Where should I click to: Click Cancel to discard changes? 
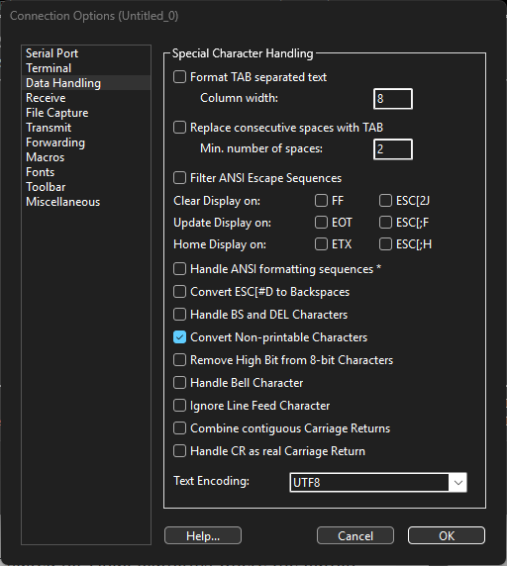(x=355, y=535)
